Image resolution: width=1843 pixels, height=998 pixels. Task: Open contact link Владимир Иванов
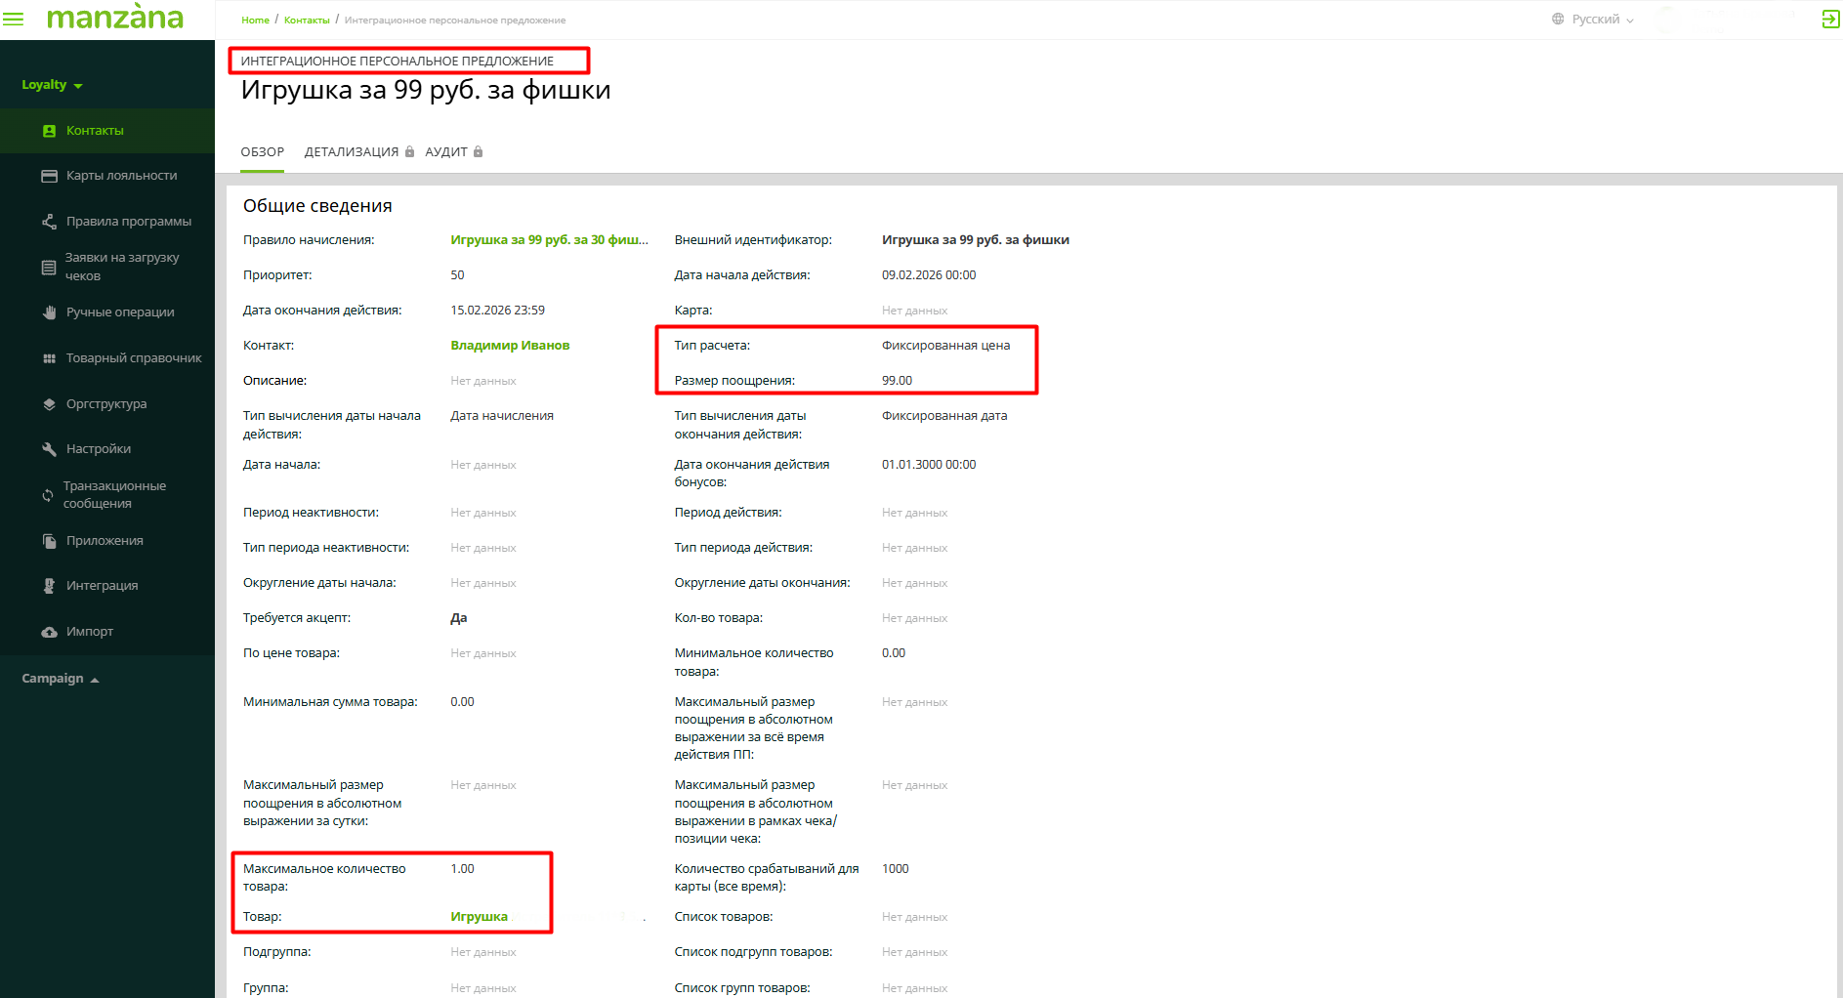click(510, 346)
